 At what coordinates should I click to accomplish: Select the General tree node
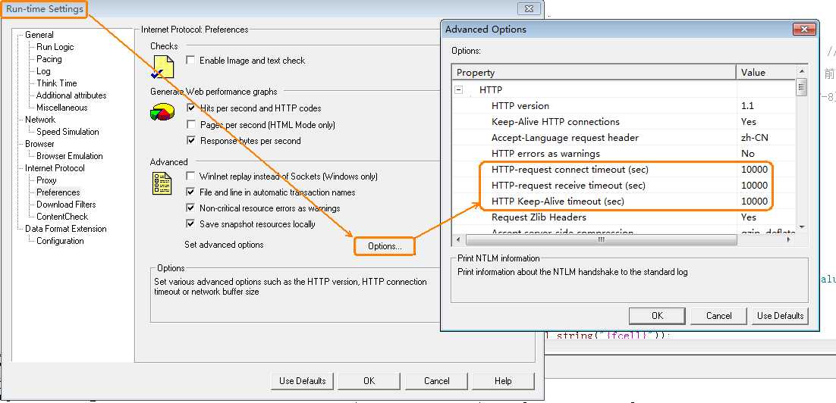point(39,35)
